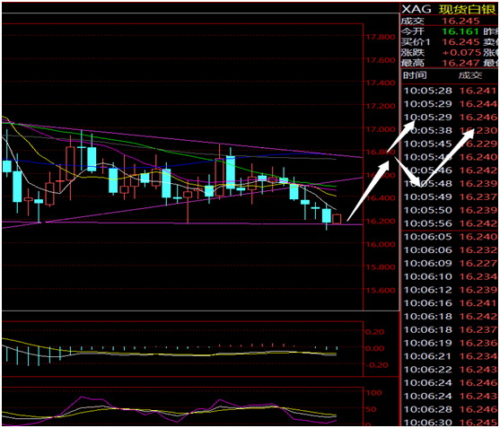The width and height of the screenshot is (500, 428).
Task: Click the purple KDJ line peak
Action: [82, 397]
